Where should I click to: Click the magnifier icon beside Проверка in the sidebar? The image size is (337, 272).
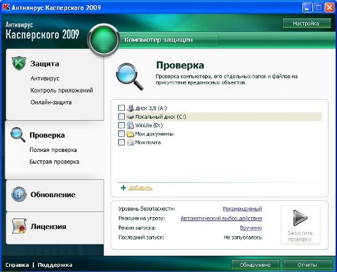(x=18, y=134)
